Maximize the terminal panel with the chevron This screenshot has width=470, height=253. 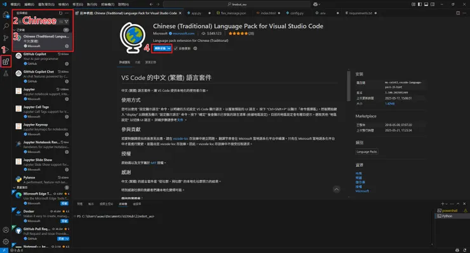[458, 204]
